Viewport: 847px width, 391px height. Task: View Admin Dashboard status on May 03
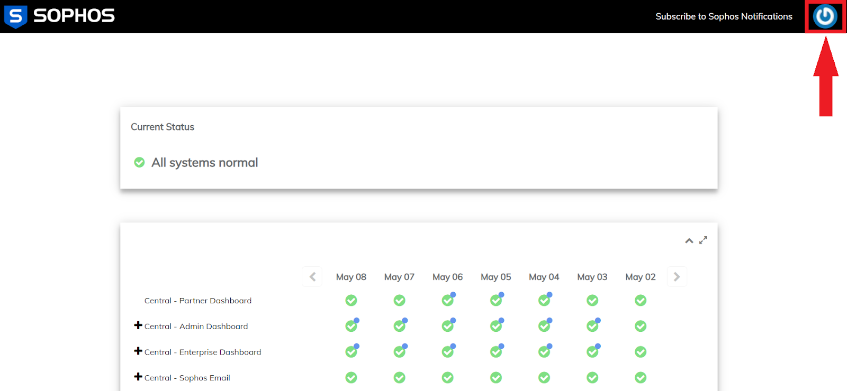pyautogui.click(x=592, y=326)
